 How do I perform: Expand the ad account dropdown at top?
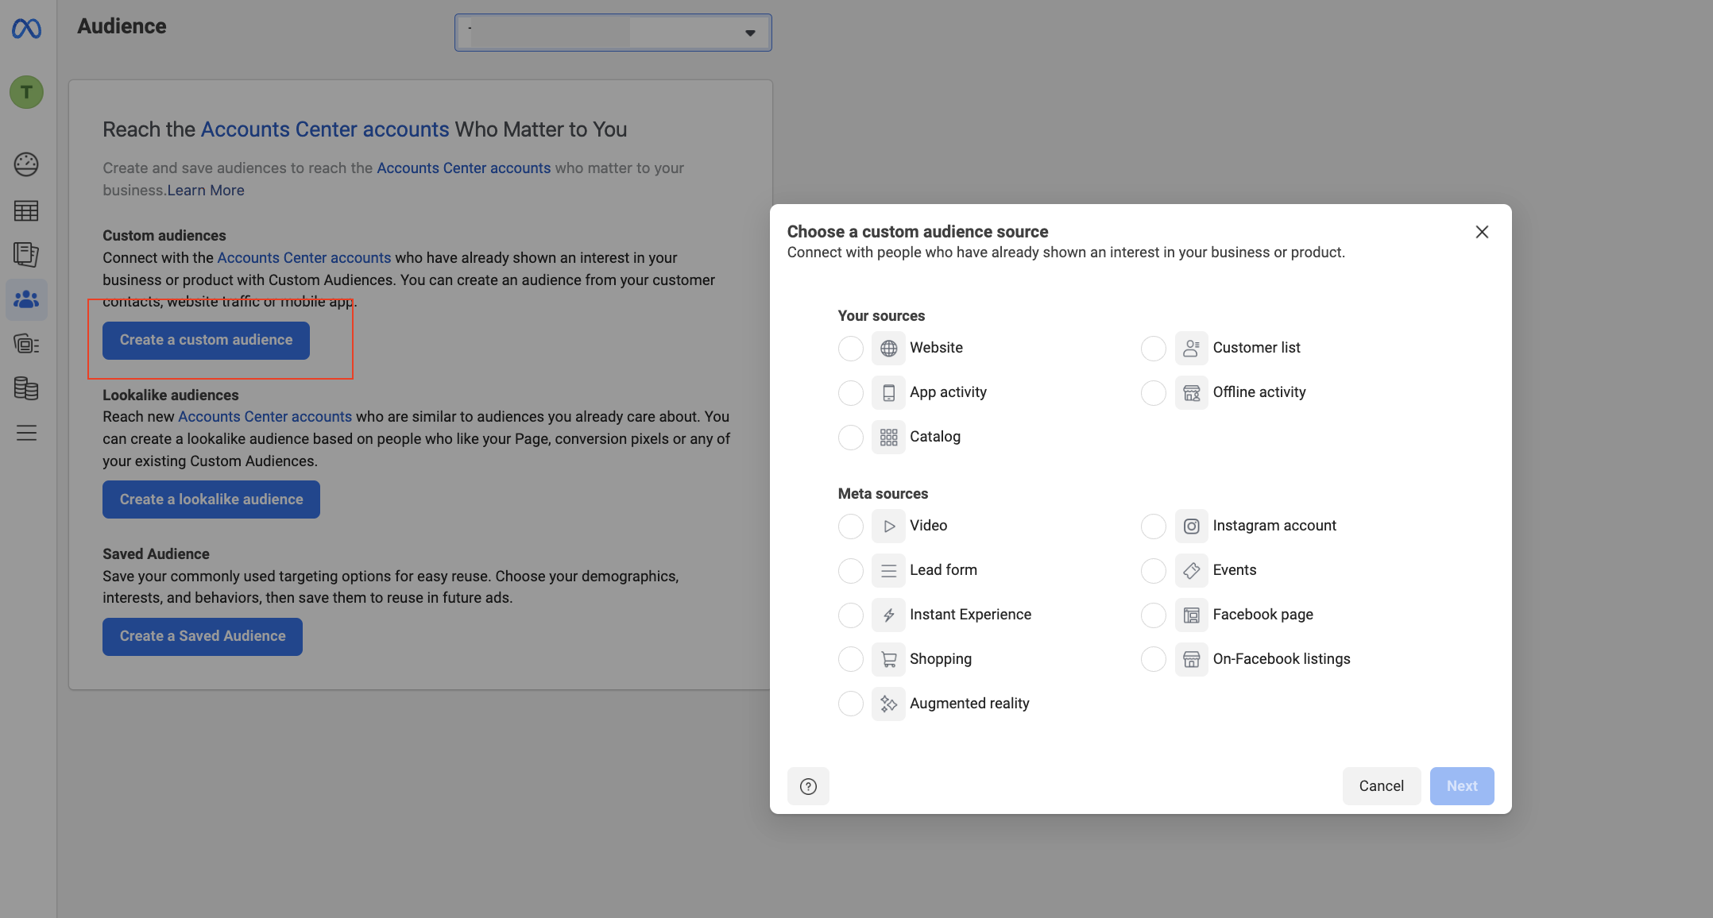[613, 33]
